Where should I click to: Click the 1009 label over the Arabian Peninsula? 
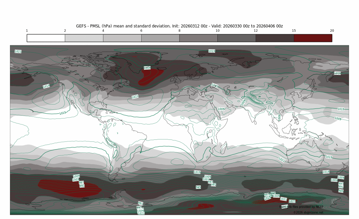[x=221, y=109]
